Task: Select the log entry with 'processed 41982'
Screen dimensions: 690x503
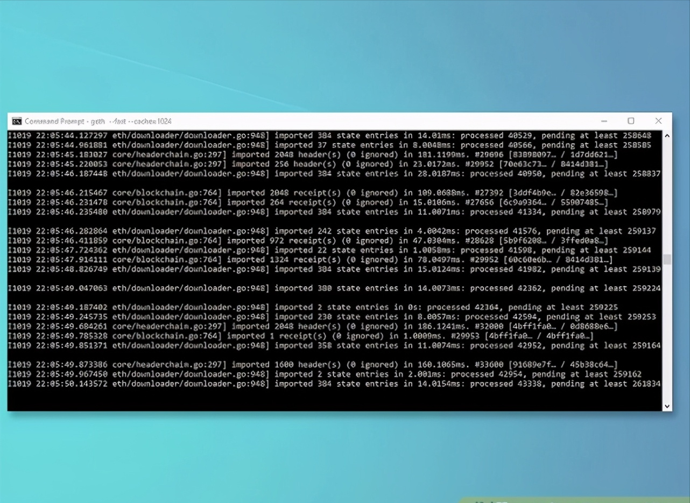Action: 335,269
